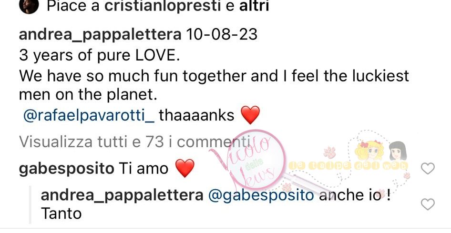Click the le talpe del web text
Viewport: 451px width, 233px height.
coord(348,165)
